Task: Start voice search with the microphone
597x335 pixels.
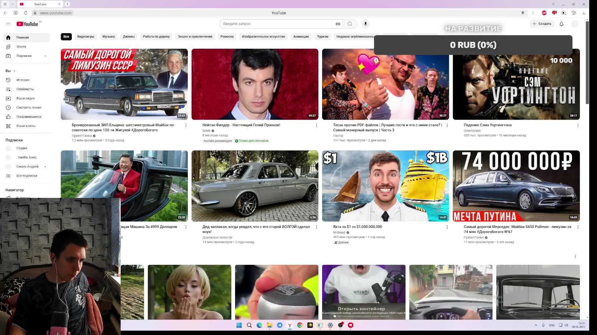Action: click(x=366, y=24)
